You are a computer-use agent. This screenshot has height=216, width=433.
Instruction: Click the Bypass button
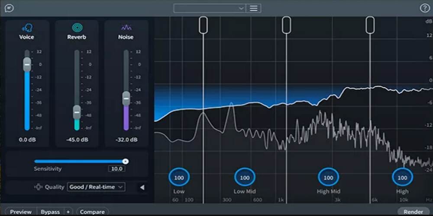click(50, 212)
